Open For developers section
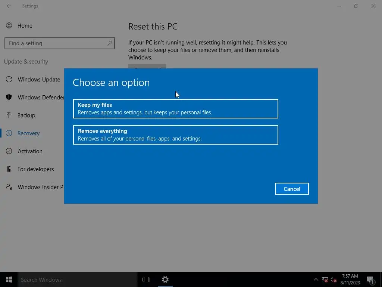Image resolution: width=382 pixels, height=287 pixels. tap(35, 169)
